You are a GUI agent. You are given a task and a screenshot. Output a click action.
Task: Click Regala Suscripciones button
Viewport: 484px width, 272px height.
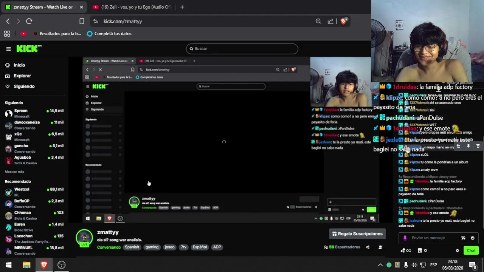pos(357,234)
